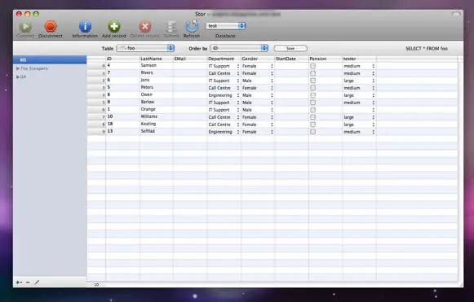Image resolution: width=474 pixels, height=302 pixels.
Task: Toggle Pension checkbox for Jons
Action: (x=313, y=81)
